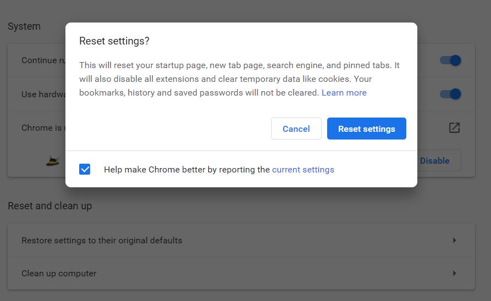This screenshot has width=491, height=301.
Task: Select Restore settings to their original defaults text
Action: click(x=102, y=240)
